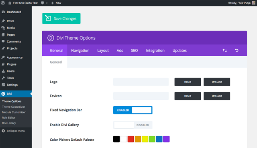Open the Integration tab
257x148 pixels.
(x=155, y=50)
